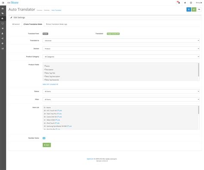The width and height of the screenshot is (204, 170).
Task: Click the back arrow button in header
Action: click(x=199, y=9)
